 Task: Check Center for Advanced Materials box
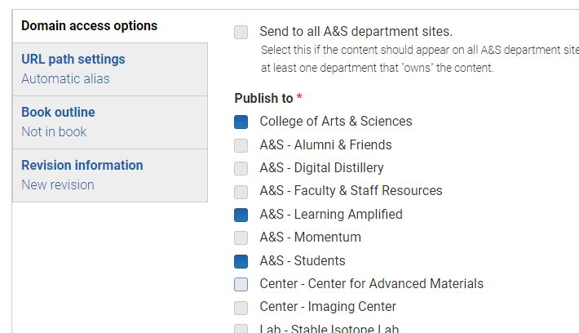coord(241,284)
